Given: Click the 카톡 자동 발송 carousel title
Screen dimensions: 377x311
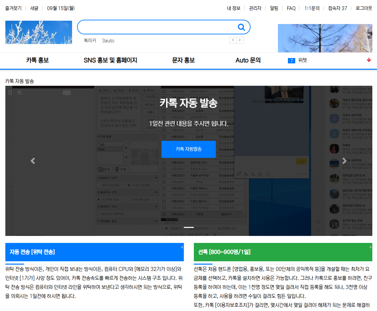Looking at the screenshot, I should click(x=188, y=103).
